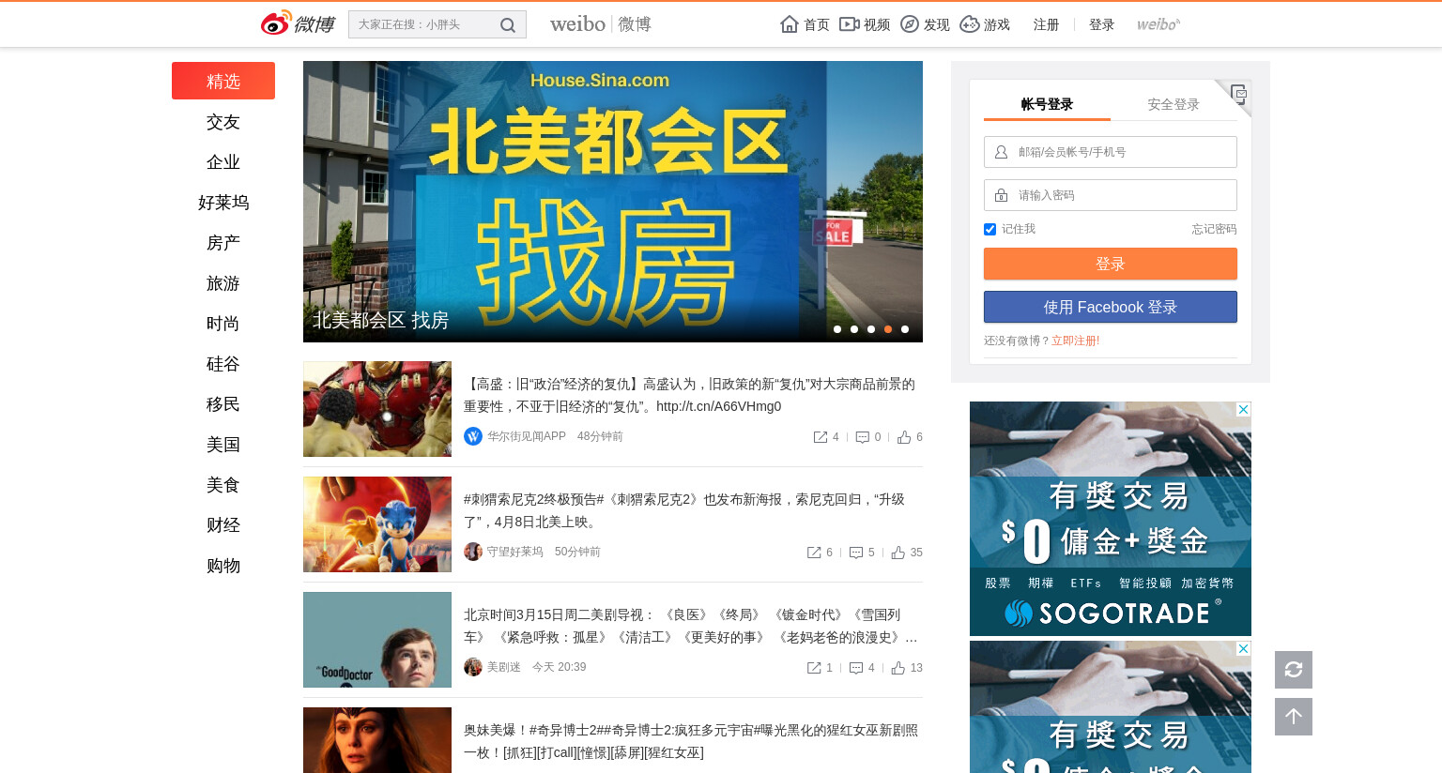The height and width of the screenshot is (773, 1442).
Task: Select 财经 category in sidebar
Action: [223, 525]
